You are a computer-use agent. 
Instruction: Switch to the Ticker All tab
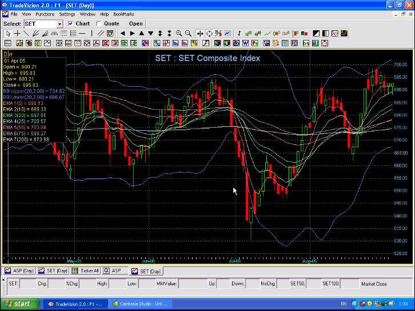(x=86, y=270)
